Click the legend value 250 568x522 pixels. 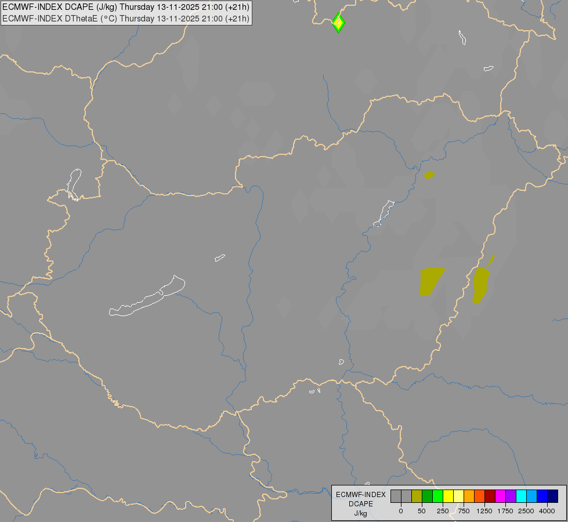[x=443, y=511]
